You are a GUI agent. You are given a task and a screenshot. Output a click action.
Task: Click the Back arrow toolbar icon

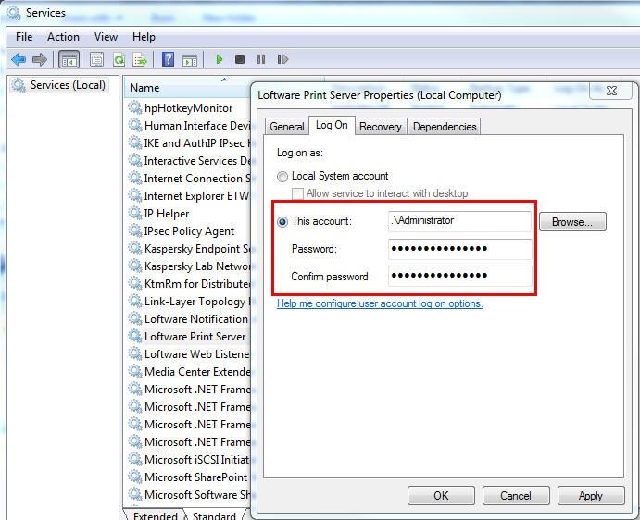tap(19, 60)
